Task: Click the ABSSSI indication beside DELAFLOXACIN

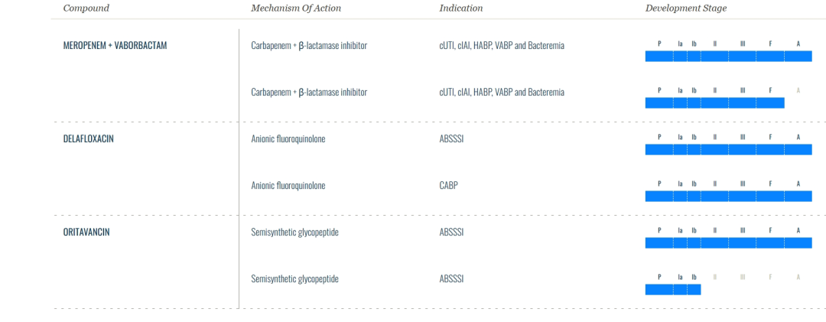Action: click(x=451, y=139)
